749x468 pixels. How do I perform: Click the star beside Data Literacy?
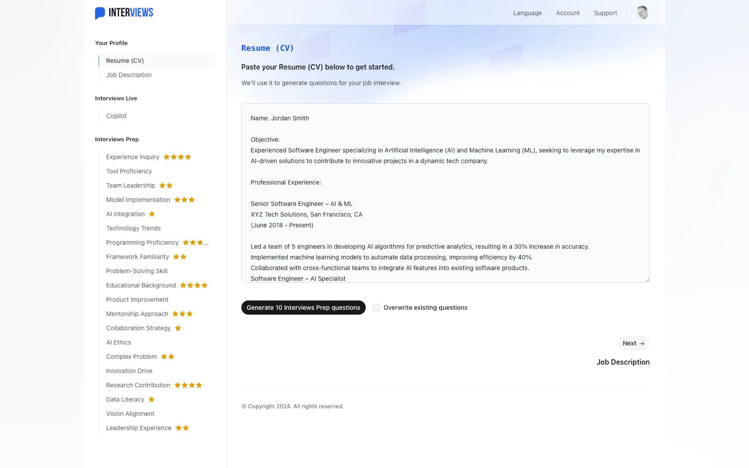151,399
